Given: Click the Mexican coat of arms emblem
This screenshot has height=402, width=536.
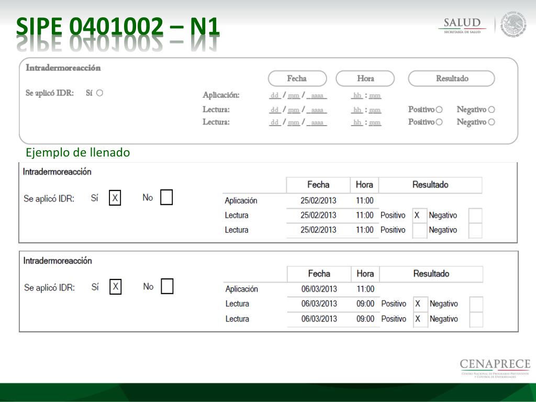Looking at the screenshot, I should (x=513, y=24).
